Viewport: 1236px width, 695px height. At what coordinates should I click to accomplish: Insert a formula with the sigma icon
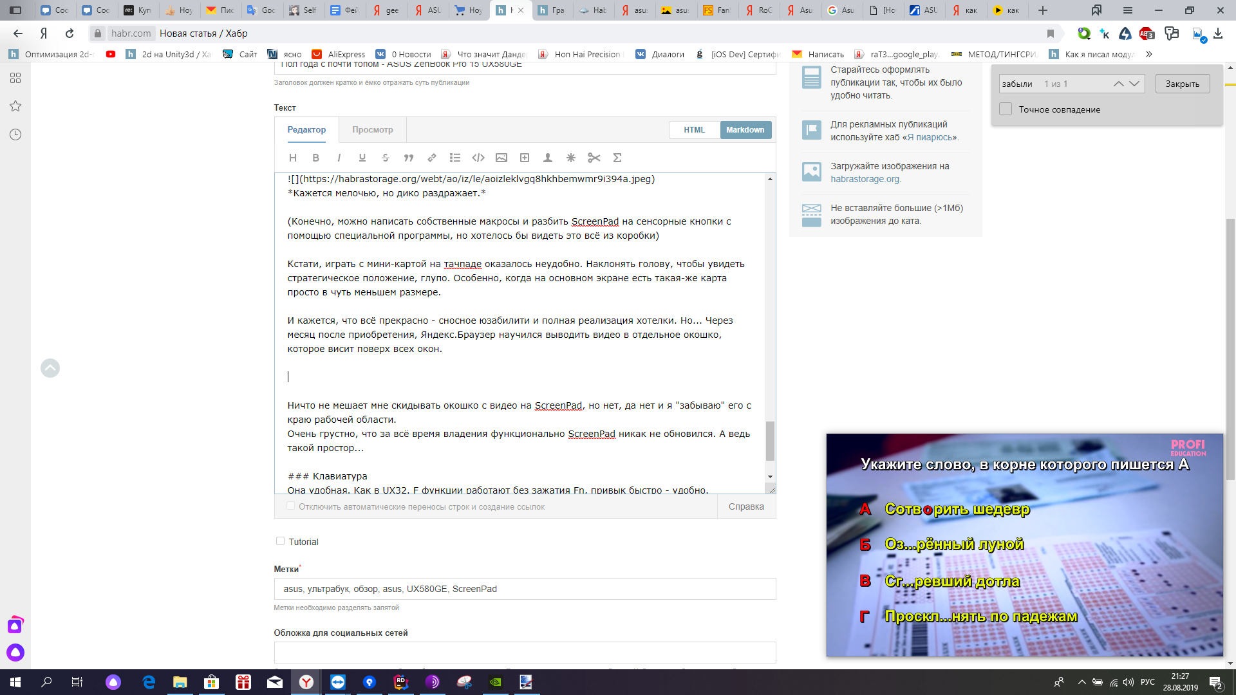(617, 158)
